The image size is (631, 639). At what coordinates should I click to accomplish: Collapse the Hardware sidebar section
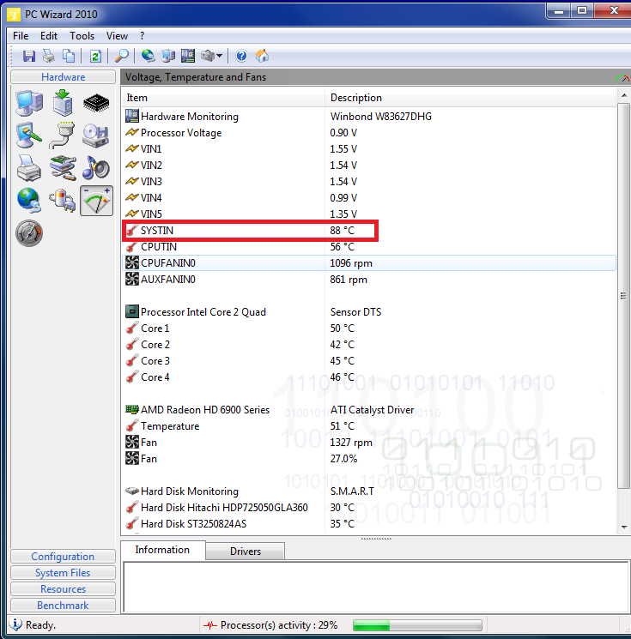coord(64,77)
